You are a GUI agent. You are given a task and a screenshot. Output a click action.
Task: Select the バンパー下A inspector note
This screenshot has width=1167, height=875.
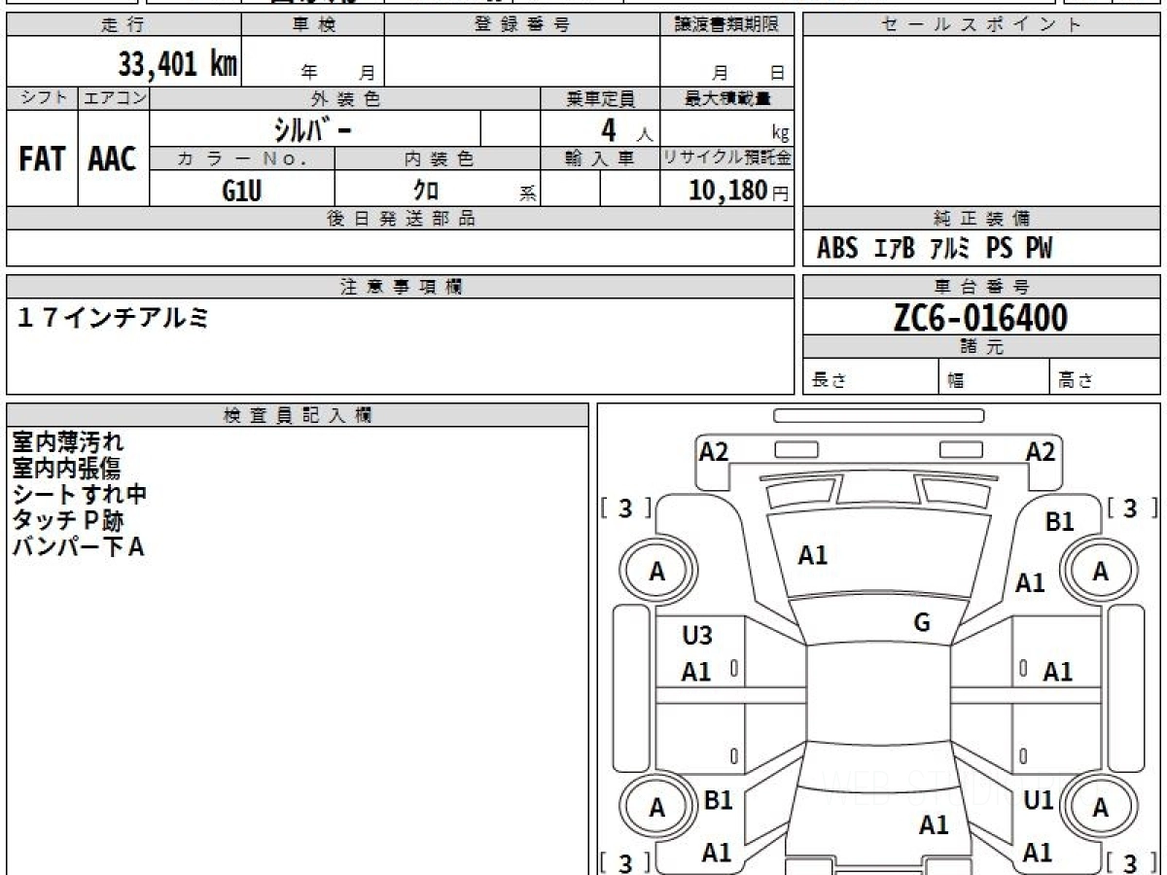78,547
